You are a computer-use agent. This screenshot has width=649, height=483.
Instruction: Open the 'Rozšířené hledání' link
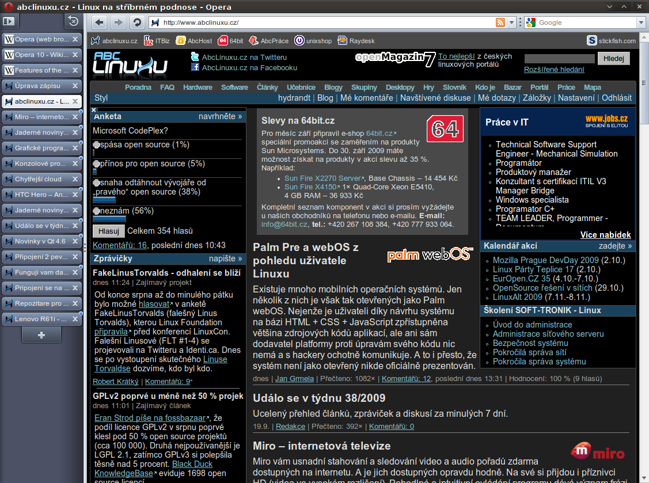[x=554, y=70]
